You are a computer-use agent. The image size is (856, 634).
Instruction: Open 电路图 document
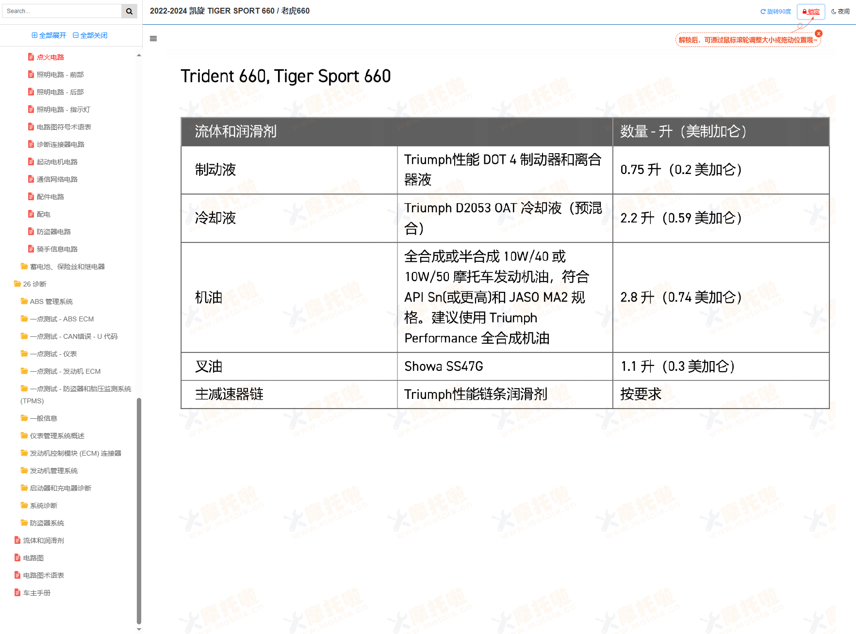(29, 558)
